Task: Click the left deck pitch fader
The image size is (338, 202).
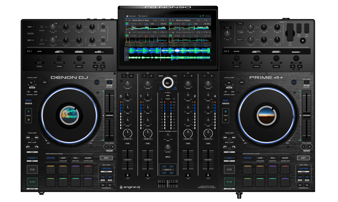Action: coord(109,115)
